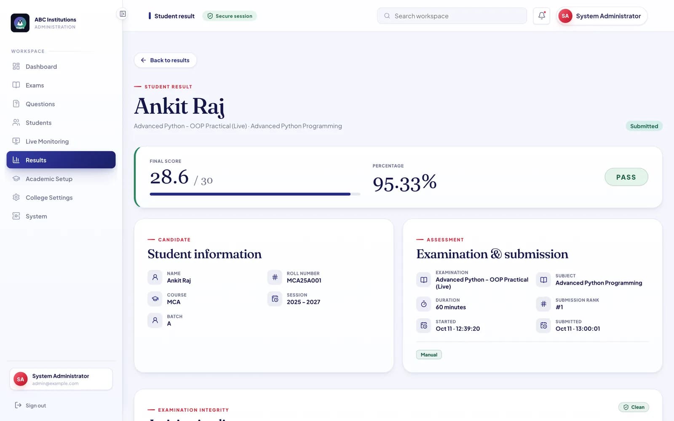The height and width of the screenshot is (421, 674).
Task: Click the Academic Setup cap icon
Action: [x=16, y=179]
